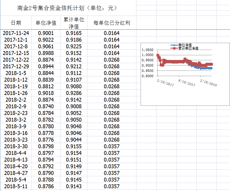Screen dimensions: 230x191
Task: Select the 每单位已分红利 header cell
Action: 112,23
